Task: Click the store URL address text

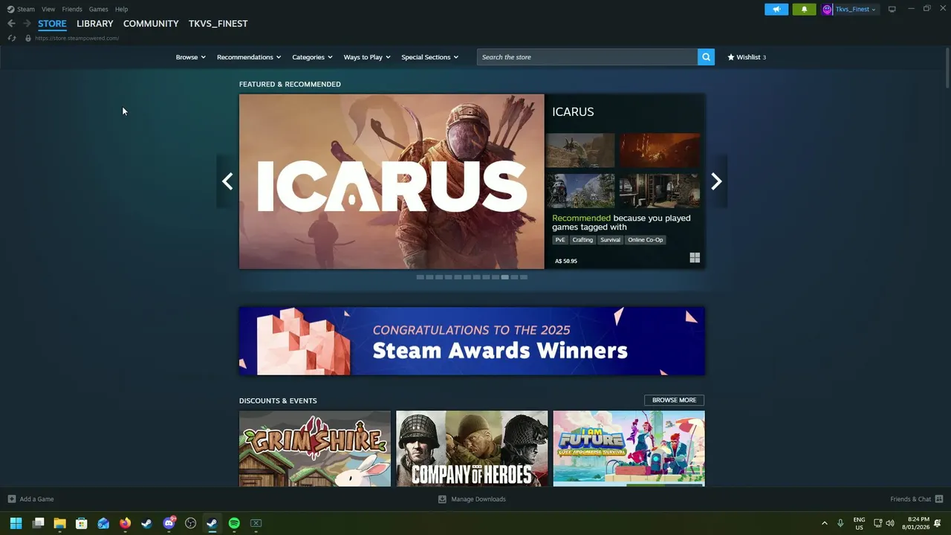Action: (x=77, y=38)
